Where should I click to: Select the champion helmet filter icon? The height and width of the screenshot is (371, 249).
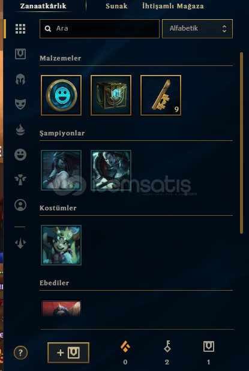pyautogui.click(x=20, y=79)
